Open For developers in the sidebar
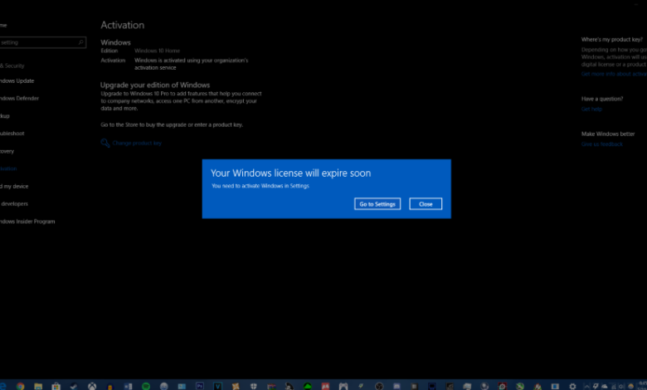 point(14,204)
